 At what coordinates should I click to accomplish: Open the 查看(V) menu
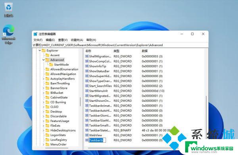[63, 40]
